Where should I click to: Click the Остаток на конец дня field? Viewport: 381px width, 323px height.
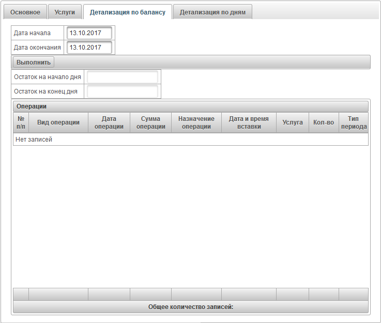pos(122,91)
